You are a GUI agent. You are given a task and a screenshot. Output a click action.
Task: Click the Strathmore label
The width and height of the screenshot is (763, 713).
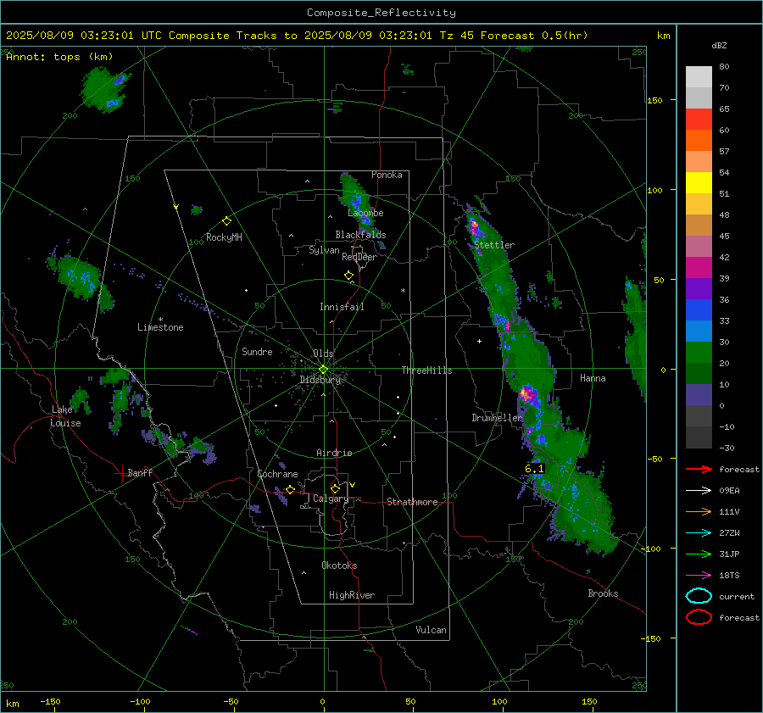tap(412, 502)
